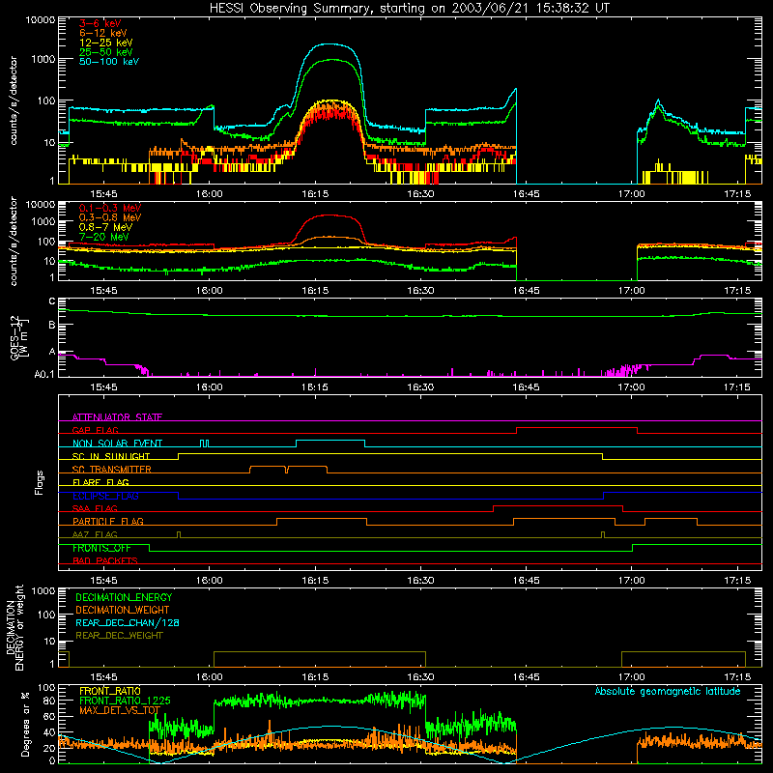Viewport: 773px width, 773px height.
Task: Click 10000 value on top plot axis
Action: tap(41, 20)
